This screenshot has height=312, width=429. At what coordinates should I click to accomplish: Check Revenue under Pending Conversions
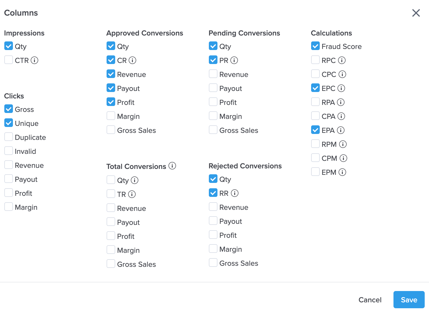point(213,74)
